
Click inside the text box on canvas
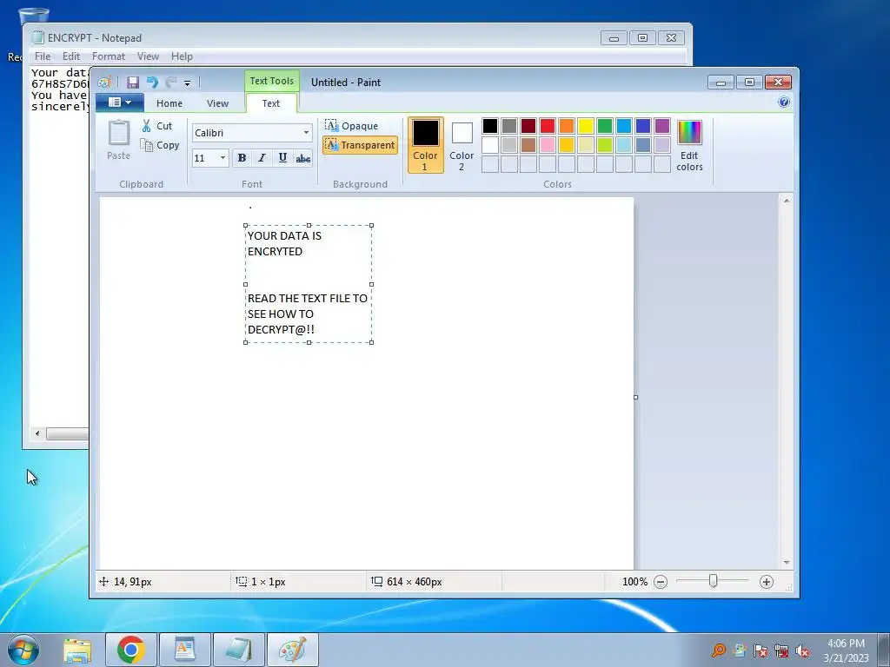click(x=309, y=284)
